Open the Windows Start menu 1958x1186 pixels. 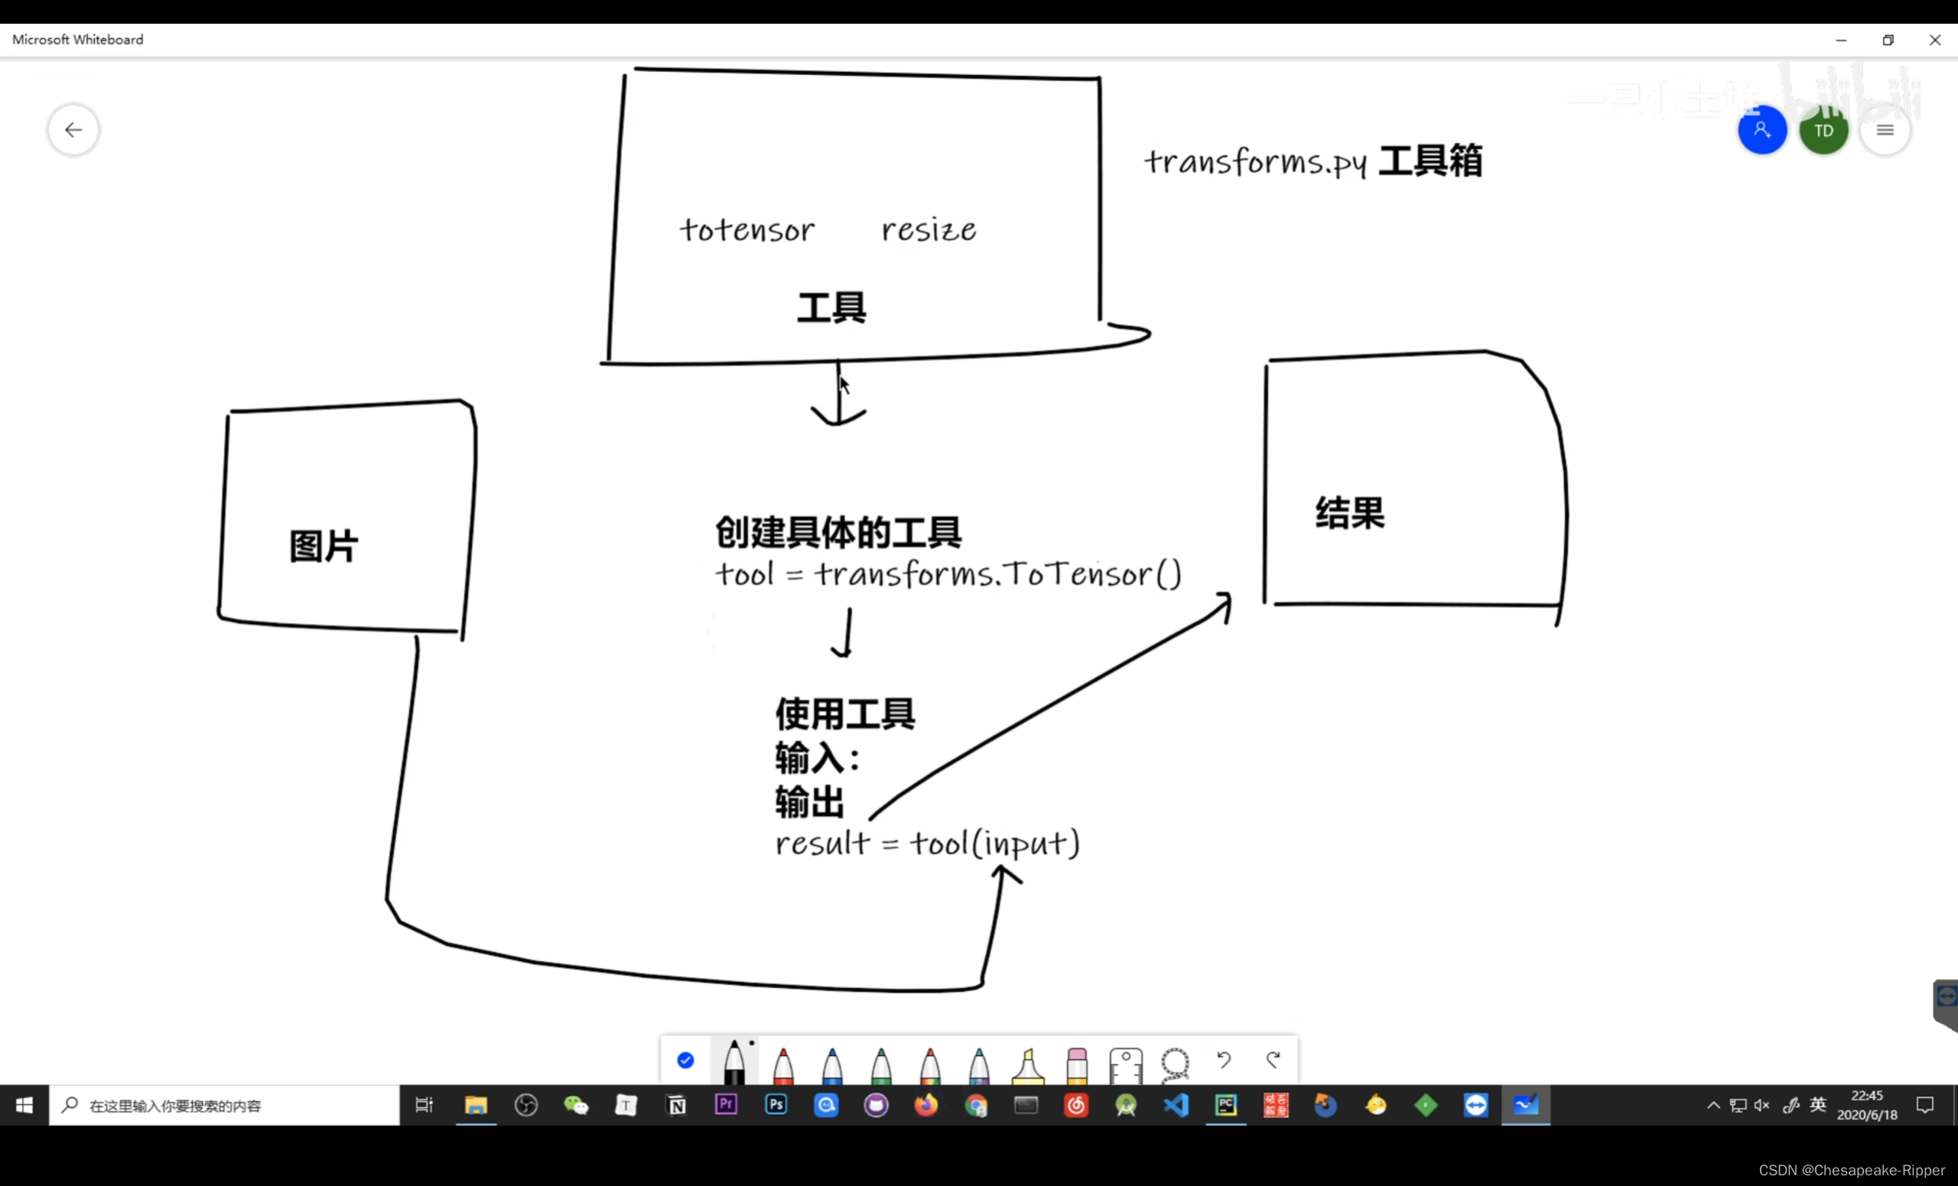pyautogui.click(x=24, y=1105)
